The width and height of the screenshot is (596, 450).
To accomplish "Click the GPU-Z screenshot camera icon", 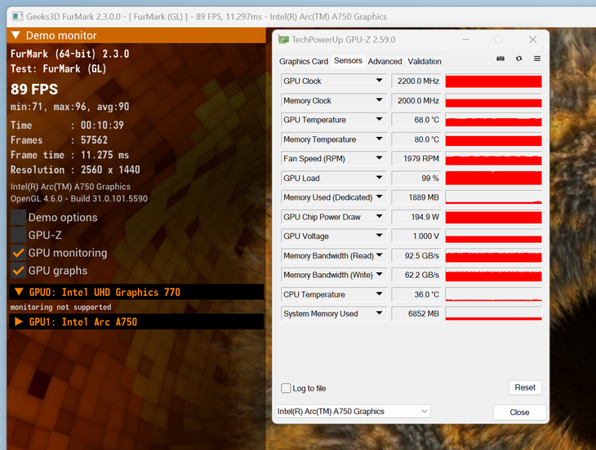I will [500, 59].
